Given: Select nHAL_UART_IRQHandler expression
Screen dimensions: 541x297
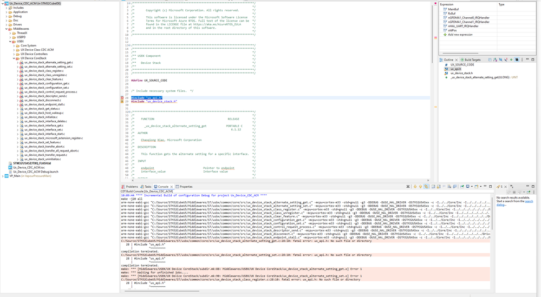Looking at the screenshot, I should pos(463,26).
